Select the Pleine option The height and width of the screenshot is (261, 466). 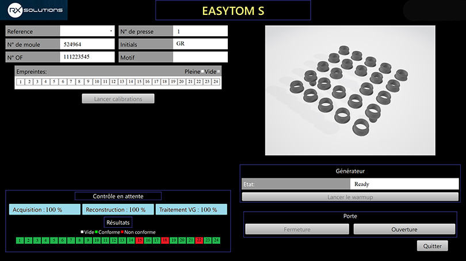(203, 71)
